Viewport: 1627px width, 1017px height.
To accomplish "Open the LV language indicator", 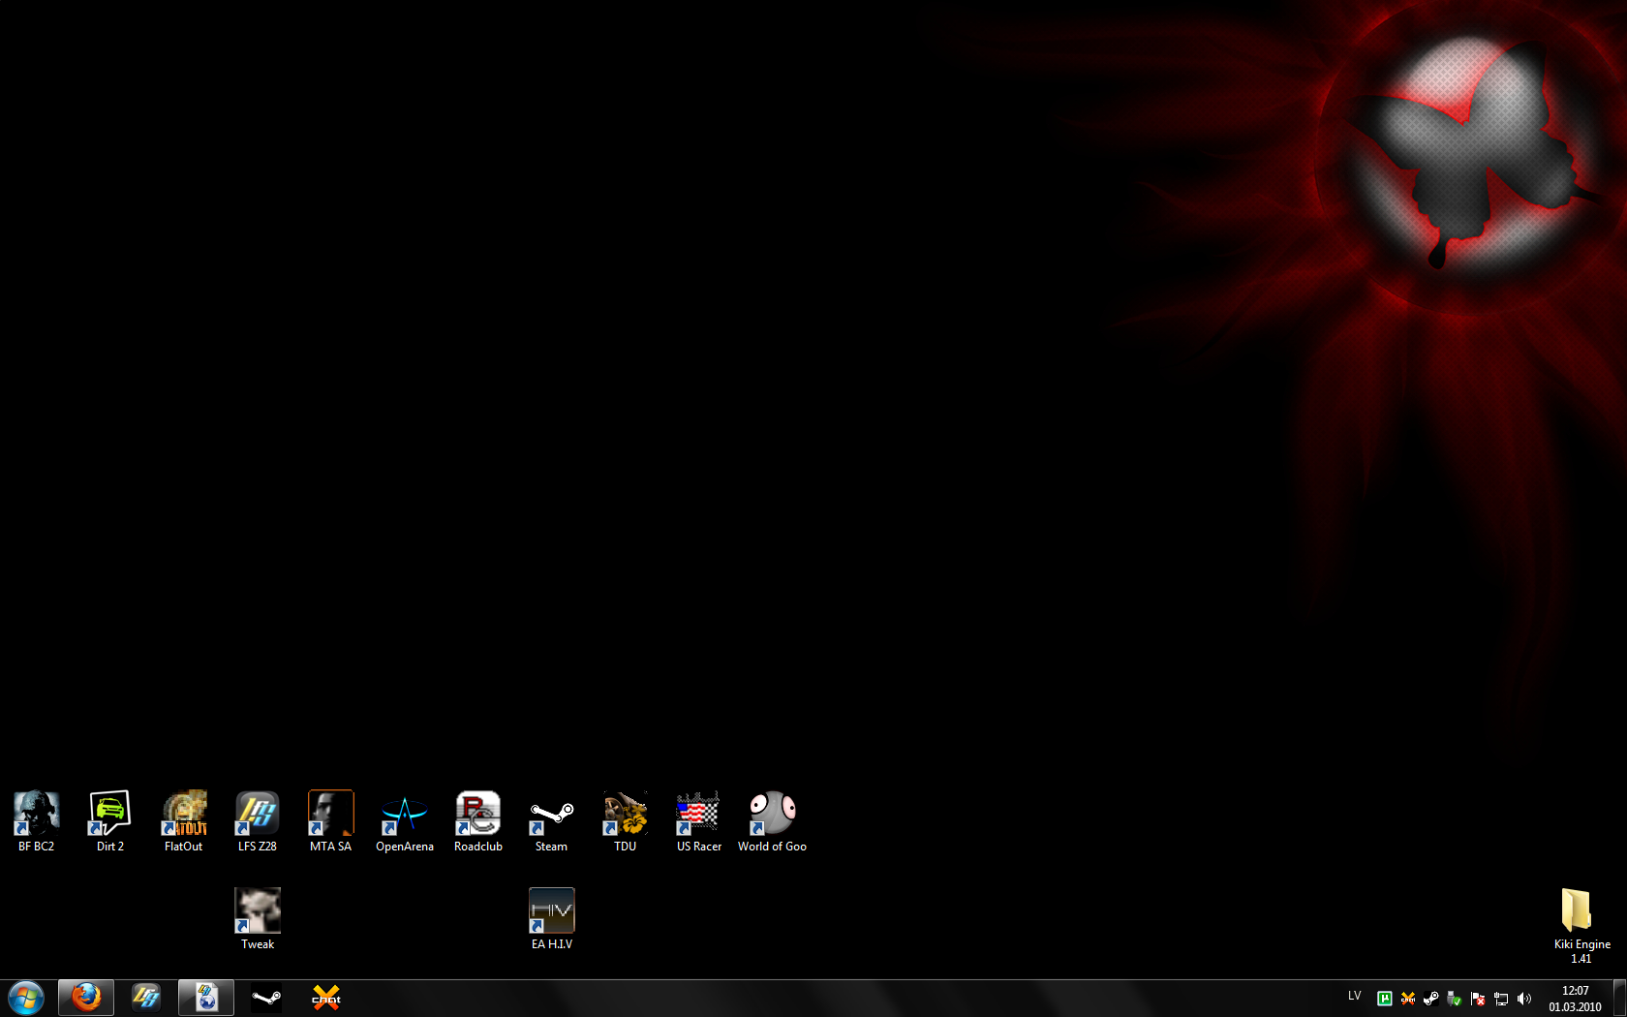I will point(1354,996).
